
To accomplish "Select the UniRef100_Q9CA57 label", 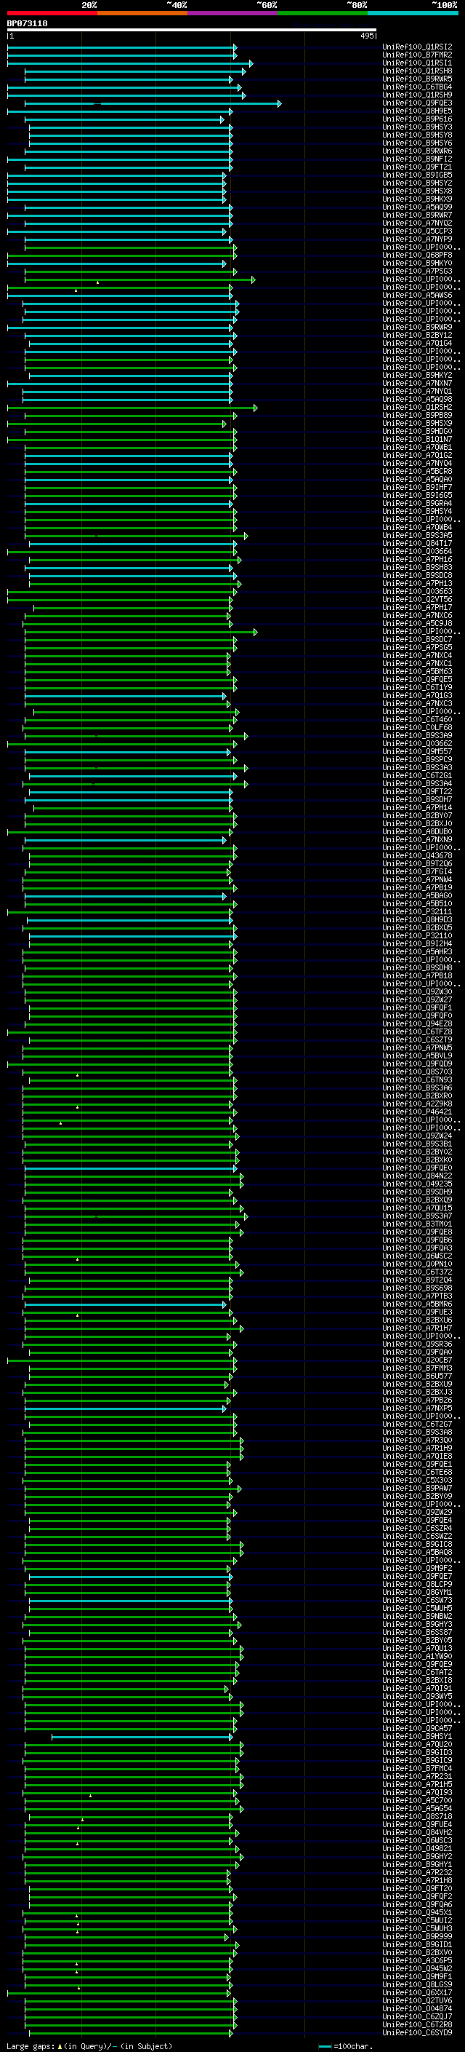I will click(417, 1729).
